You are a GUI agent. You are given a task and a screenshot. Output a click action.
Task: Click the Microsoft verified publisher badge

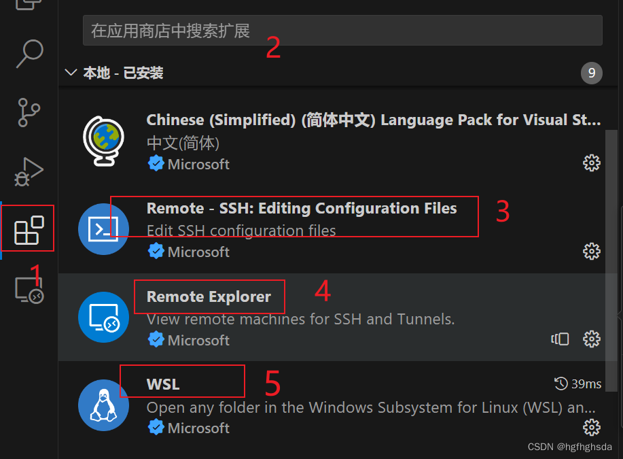156,163
